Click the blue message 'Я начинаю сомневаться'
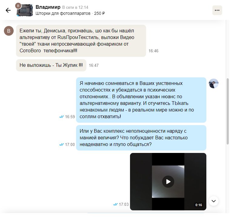 [x=141, y=100]
